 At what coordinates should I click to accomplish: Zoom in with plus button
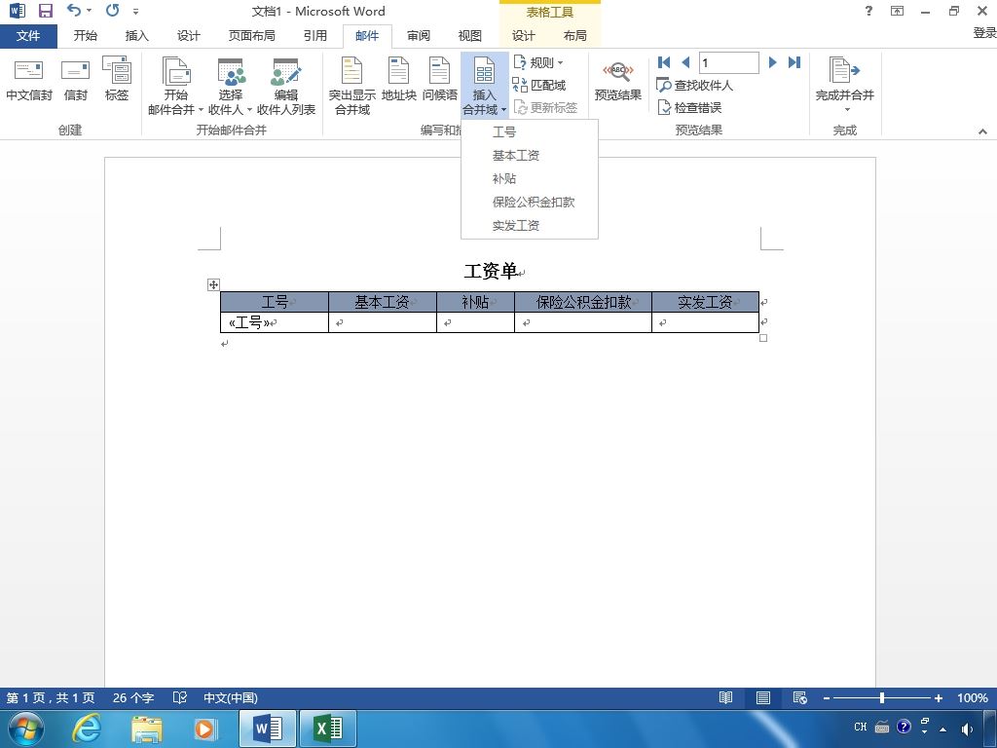coord(938,697)
